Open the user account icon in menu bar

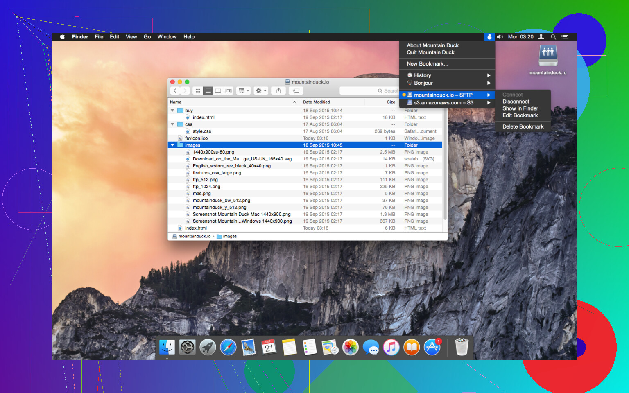(541, 37)
